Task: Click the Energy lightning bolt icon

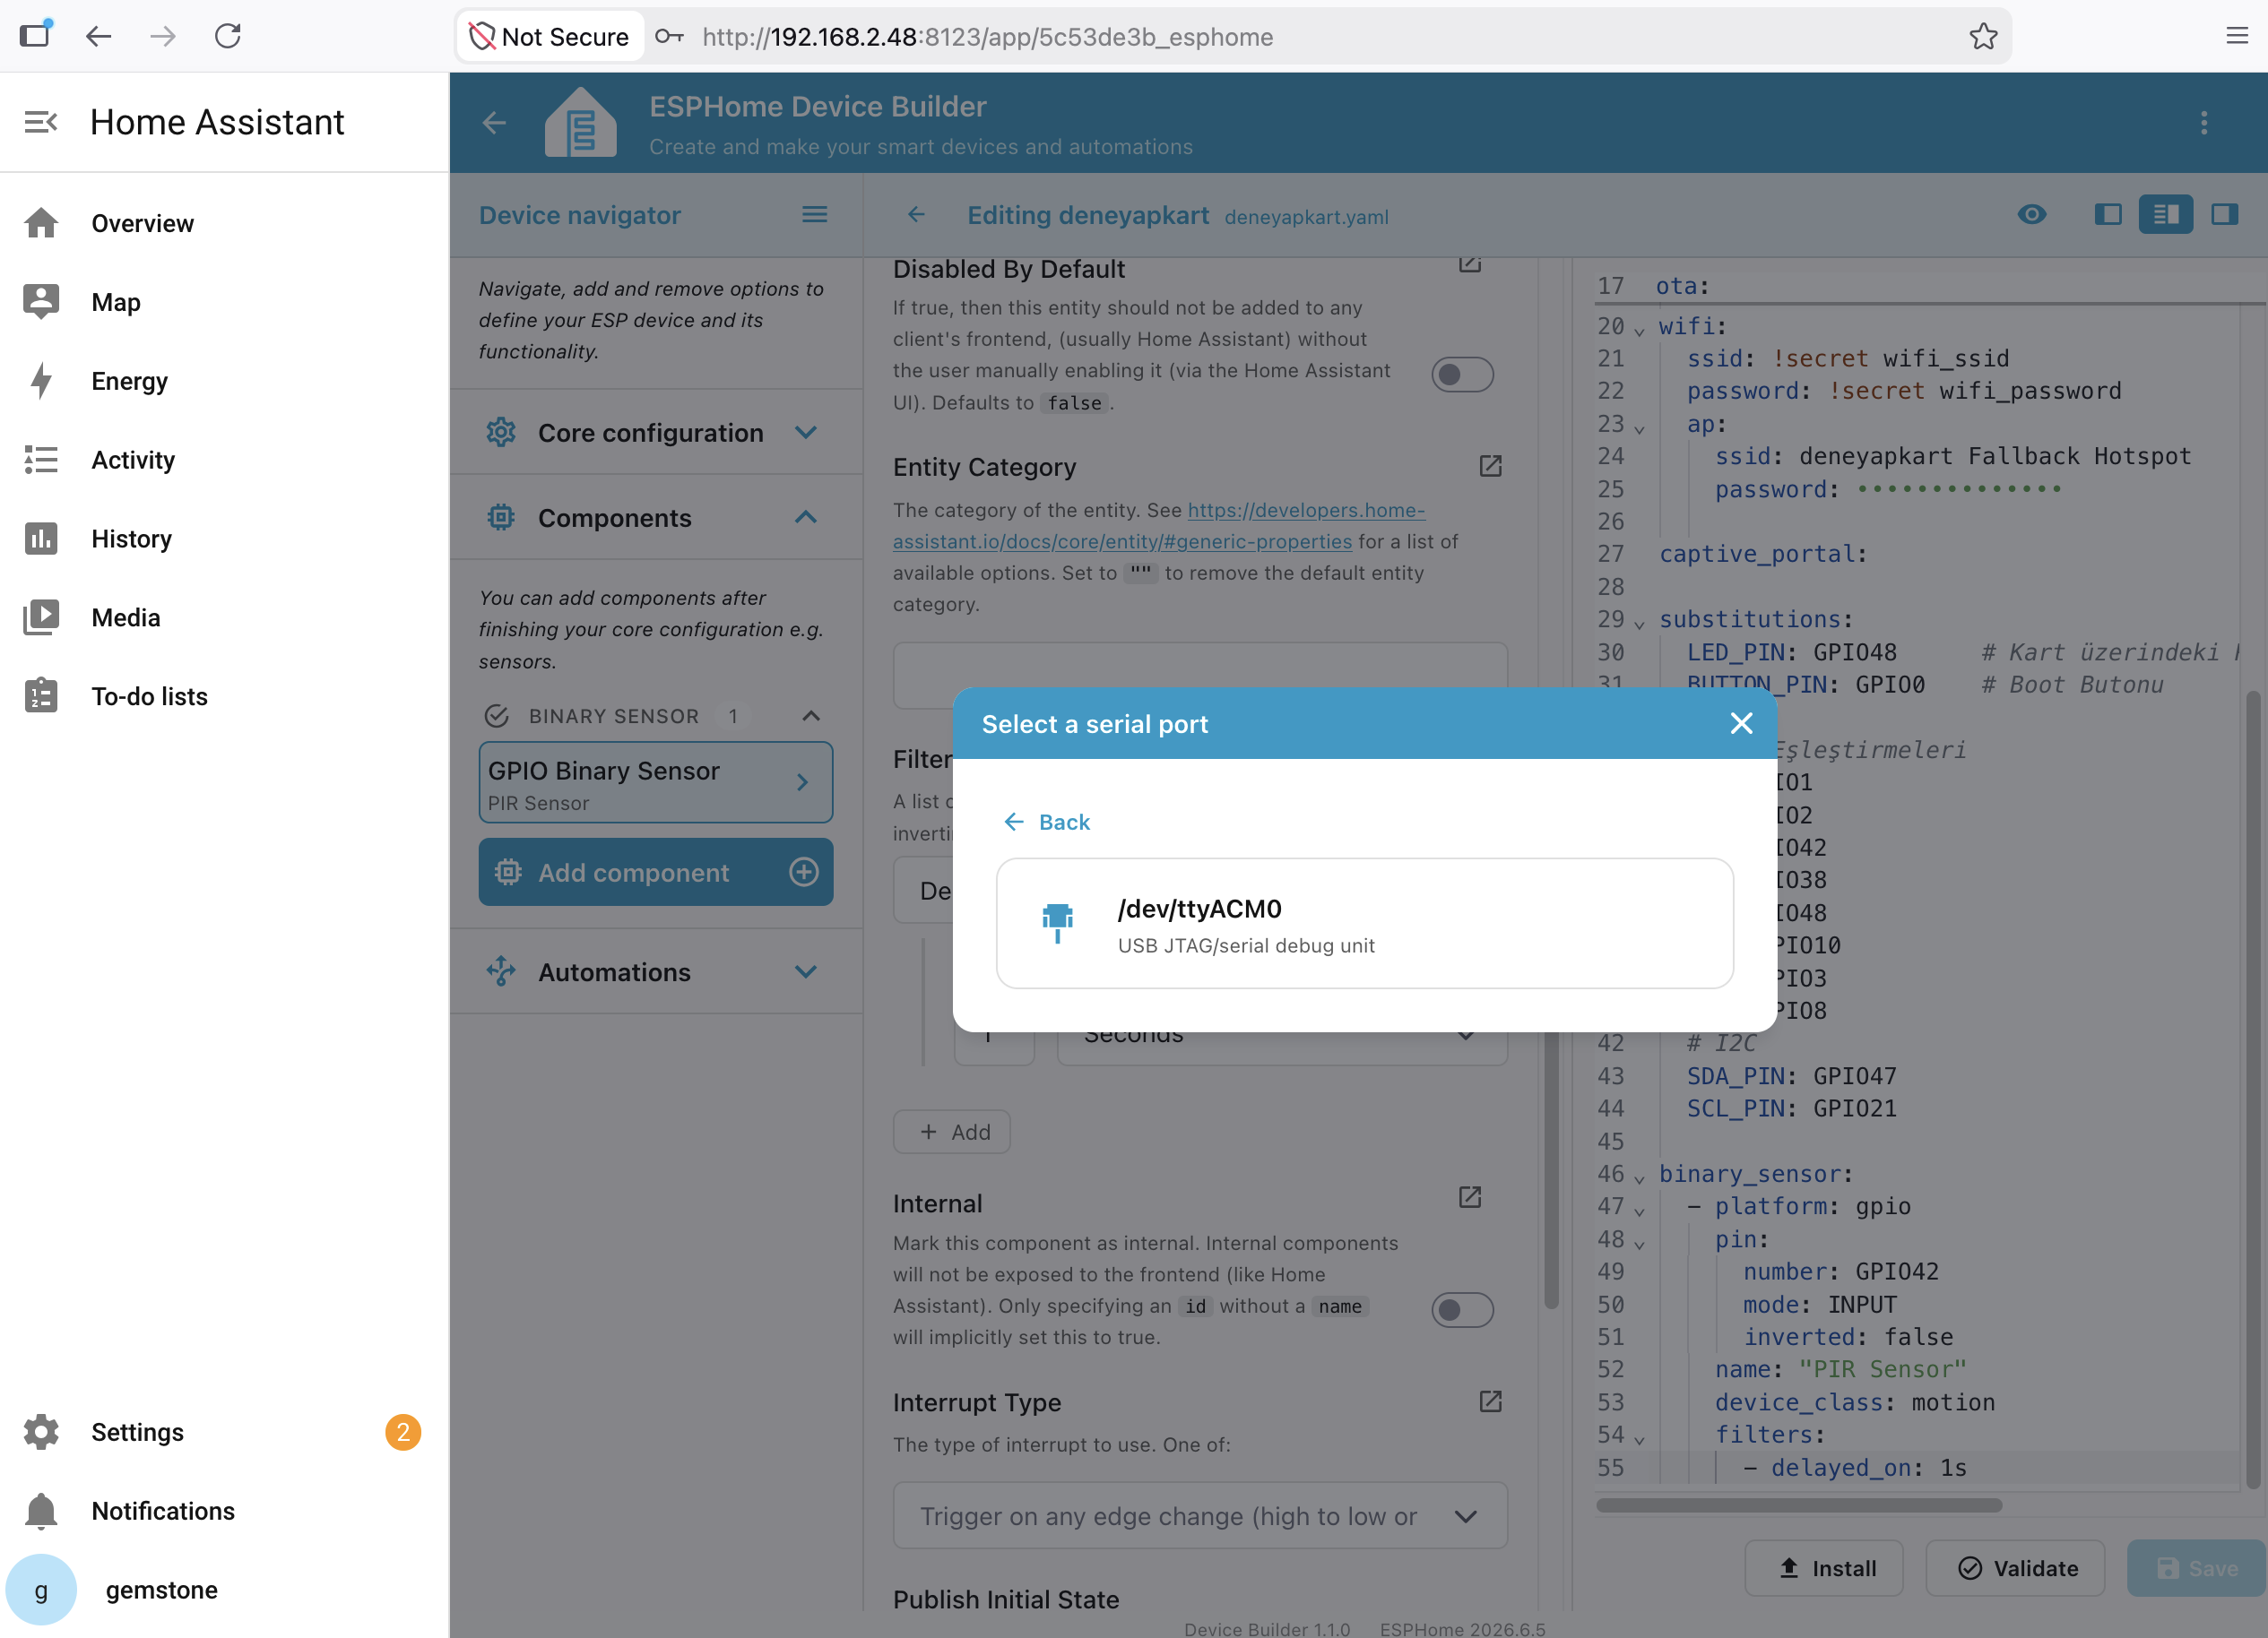Action: pos(41,381)
